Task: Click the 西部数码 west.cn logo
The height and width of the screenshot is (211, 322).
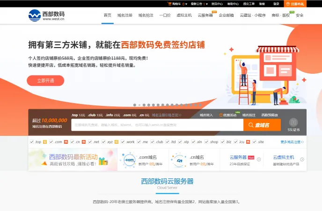Action: (x=46, y=15)
